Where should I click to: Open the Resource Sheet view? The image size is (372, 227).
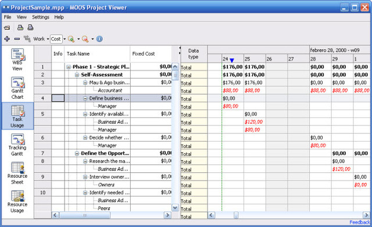pyautogui.click(x=17, y=173)
